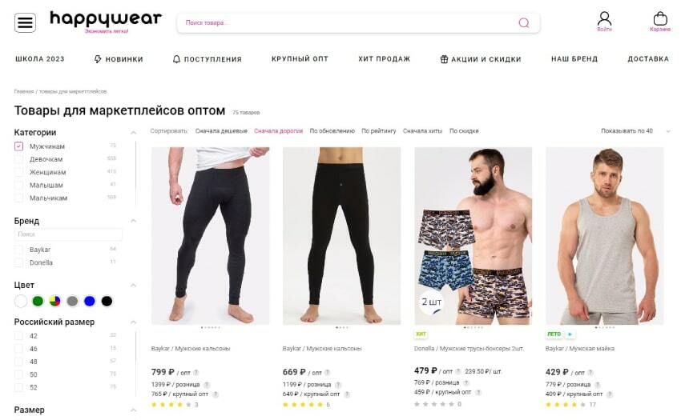Click the bell icon beside Поступления
The image size is (681, 420).
pos(176,59)
